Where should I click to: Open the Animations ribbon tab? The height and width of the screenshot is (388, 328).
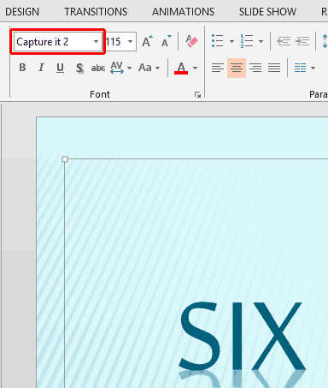click(x=183, y=12)
